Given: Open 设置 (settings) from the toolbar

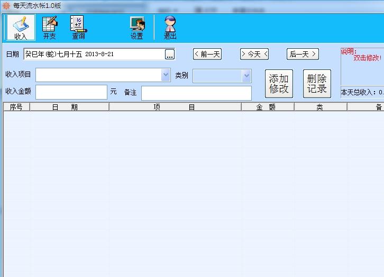Looking at the screenshot, I should (x=137, y=28).
